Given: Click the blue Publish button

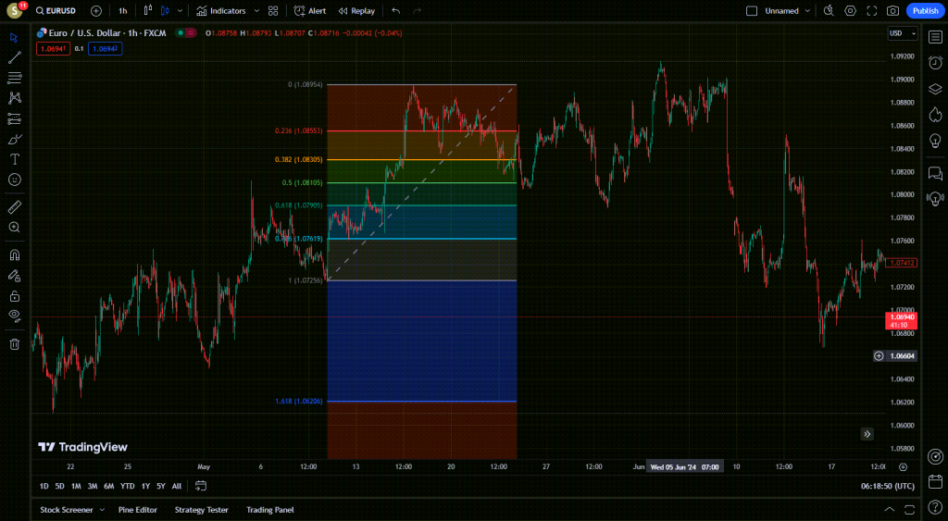Looking at the screenshot, I should 925,11.
